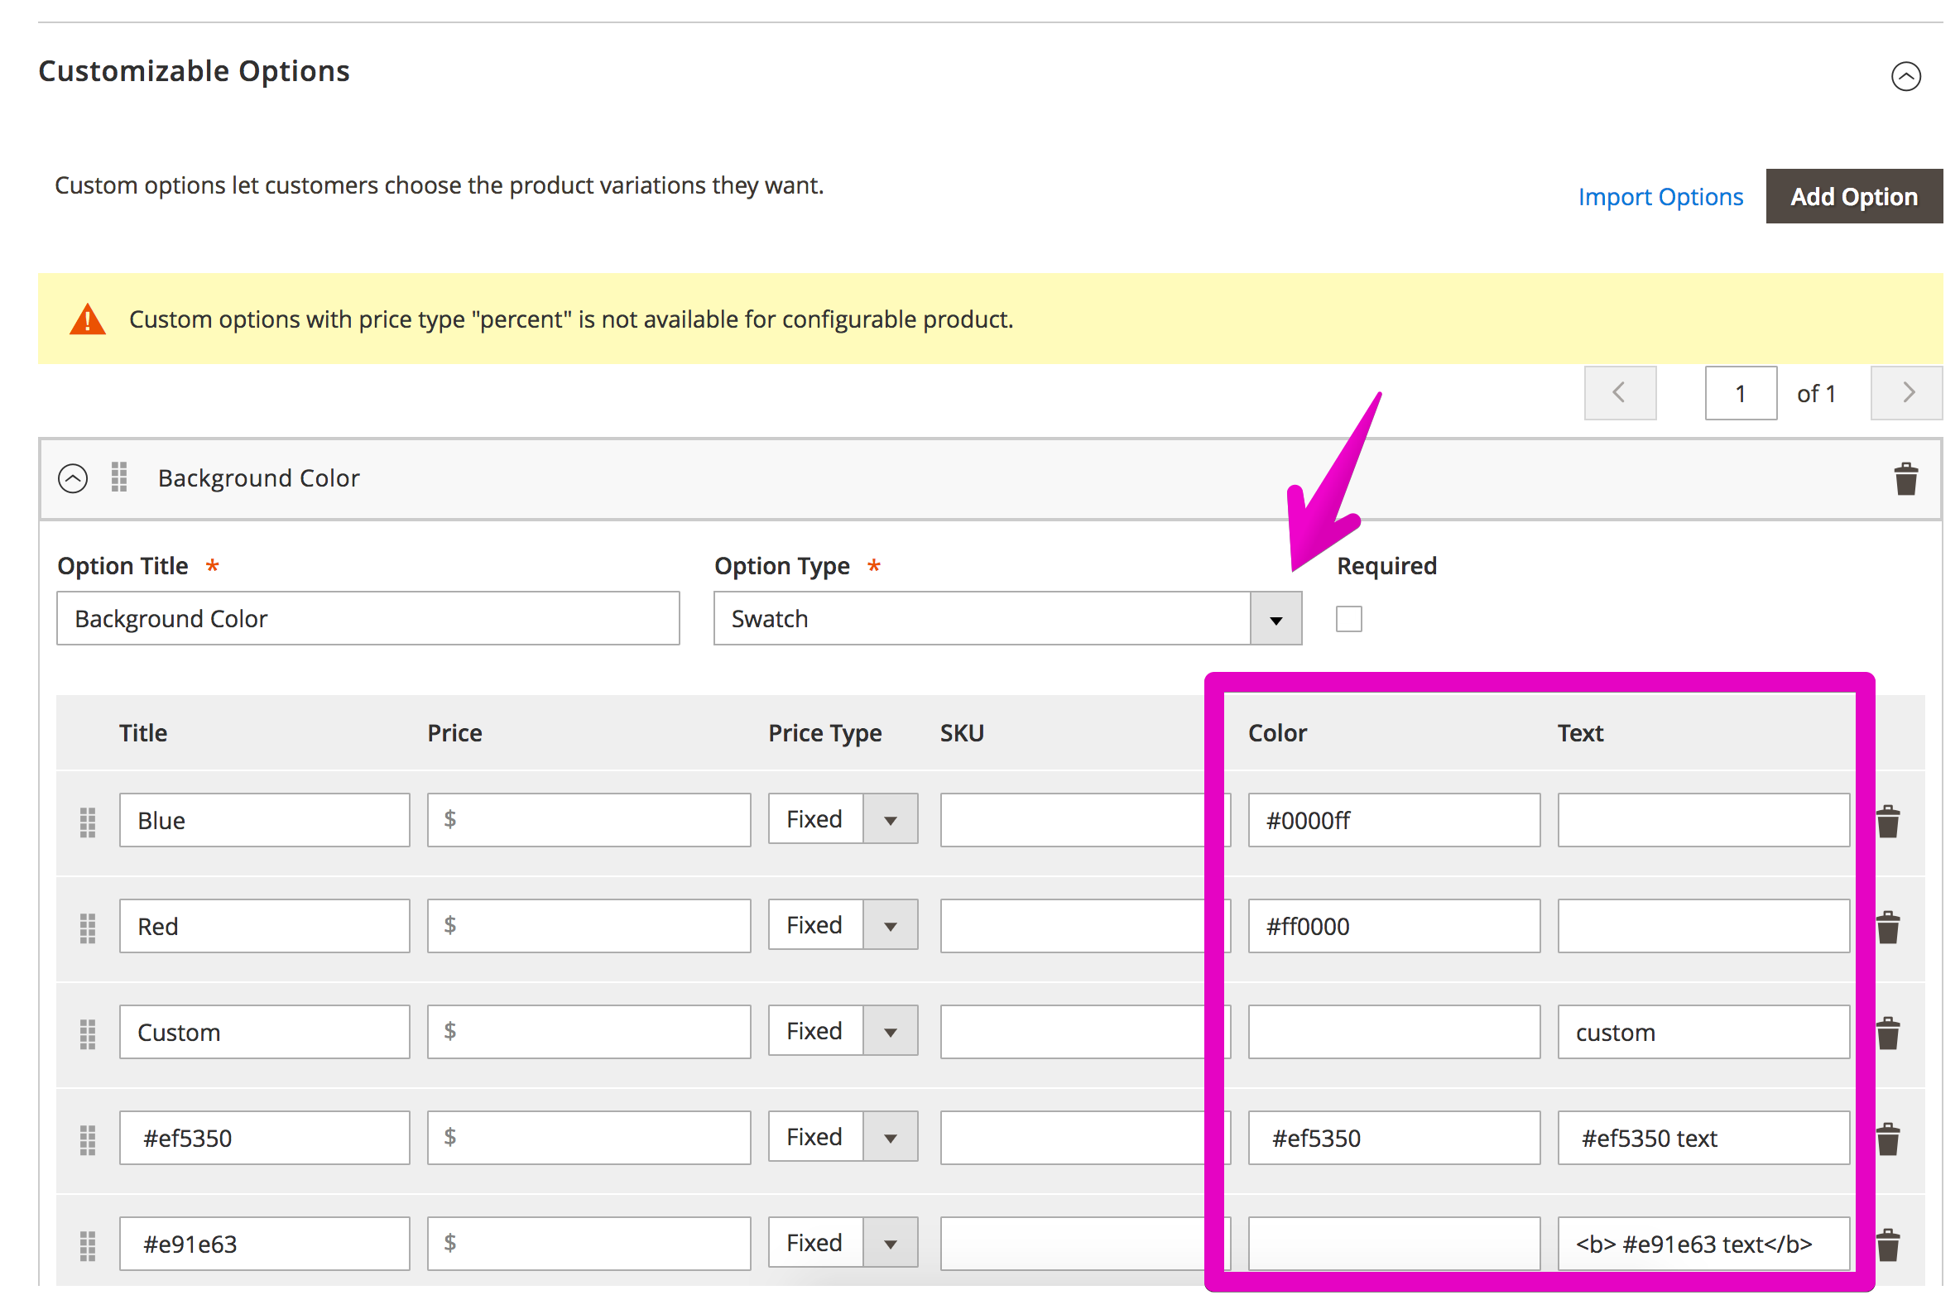Grab the Background Color option drag handle

point(119,477)
